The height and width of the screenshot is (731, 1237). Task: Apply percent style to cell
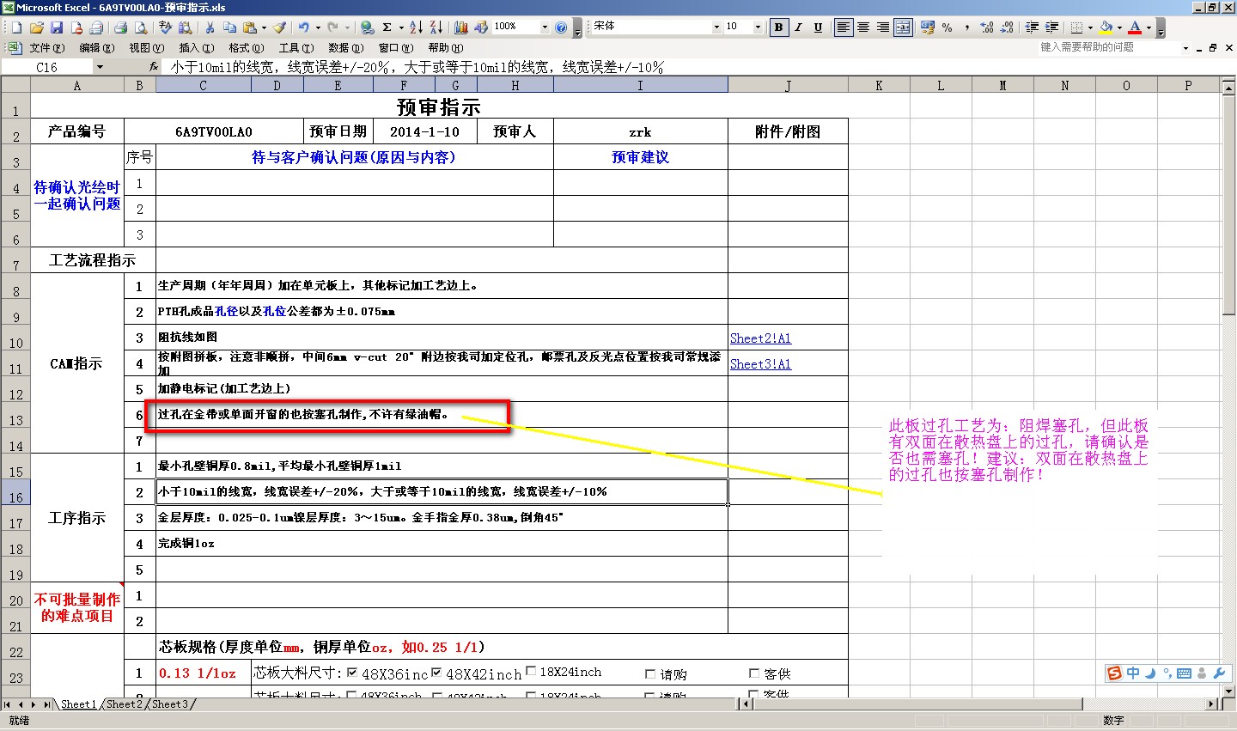[x=947, y=27]
